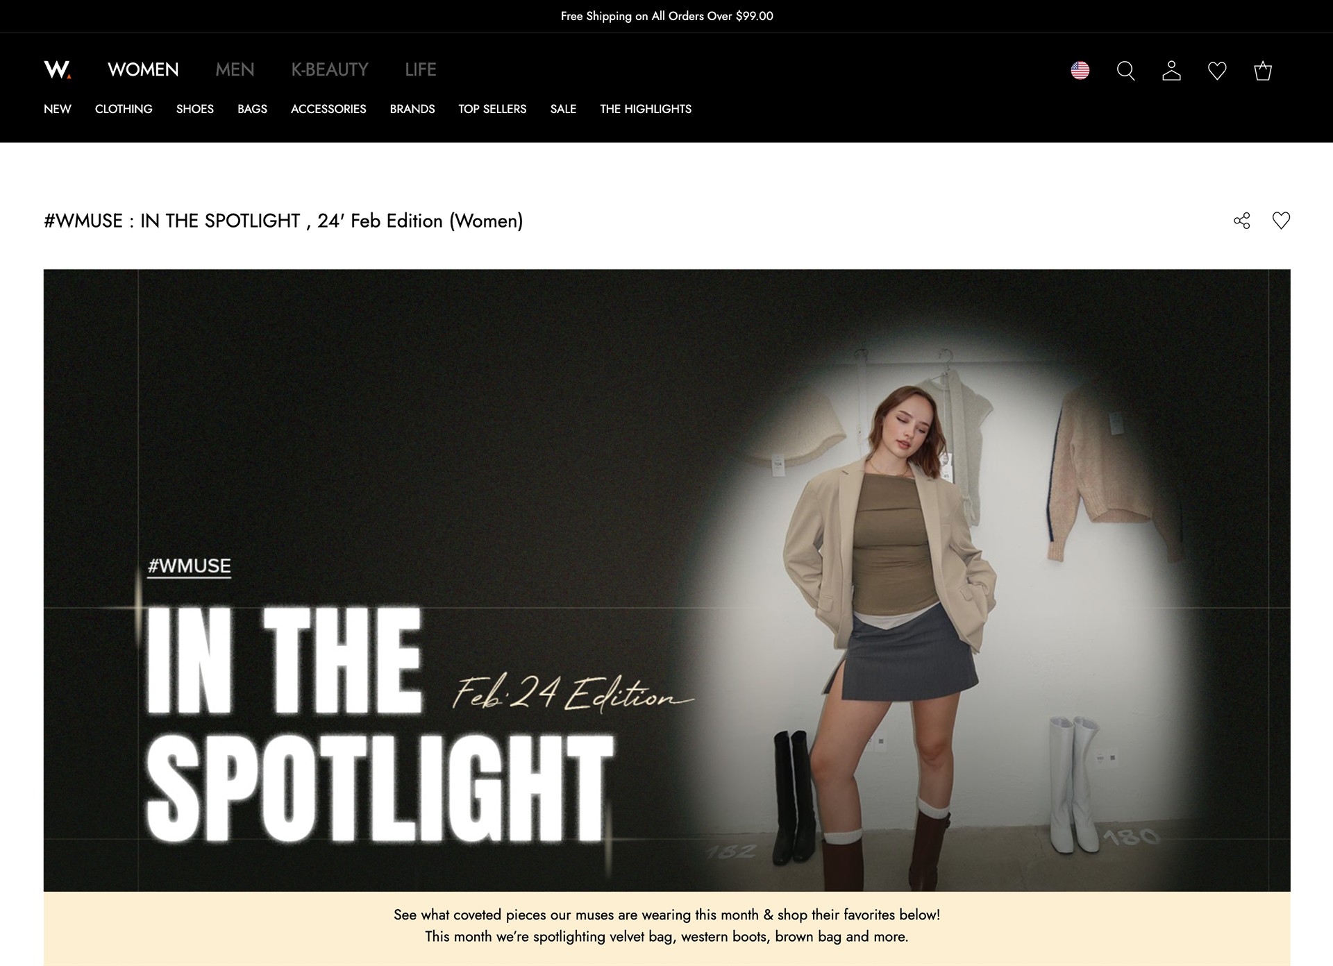This screenshot has width=1333, height=966.
Task: Go to the SALE section
Action: point(563,109)
